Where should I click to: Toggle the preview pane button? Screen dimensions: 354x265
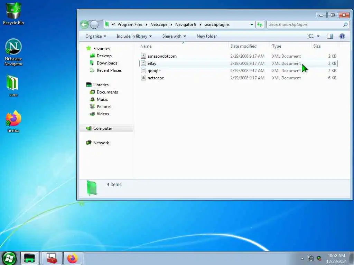coord(329,36)
